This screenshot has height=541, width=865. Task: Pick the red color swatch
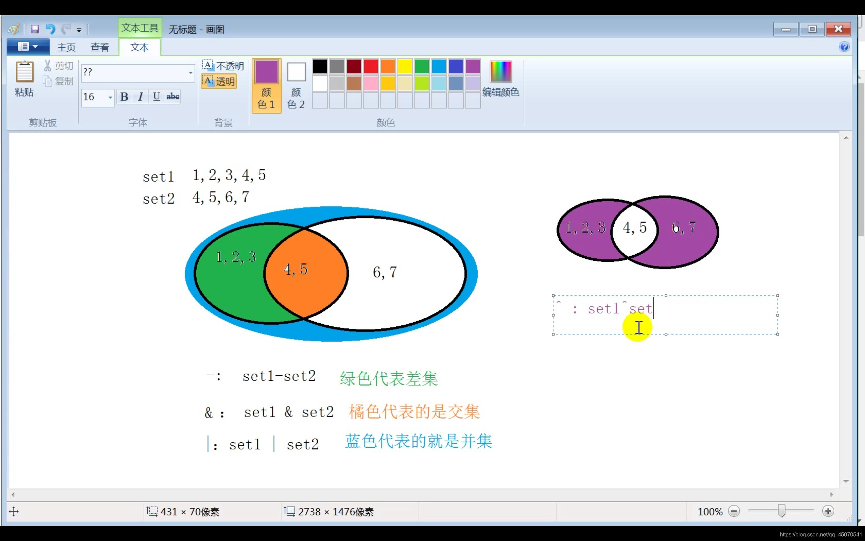point(371,67)
